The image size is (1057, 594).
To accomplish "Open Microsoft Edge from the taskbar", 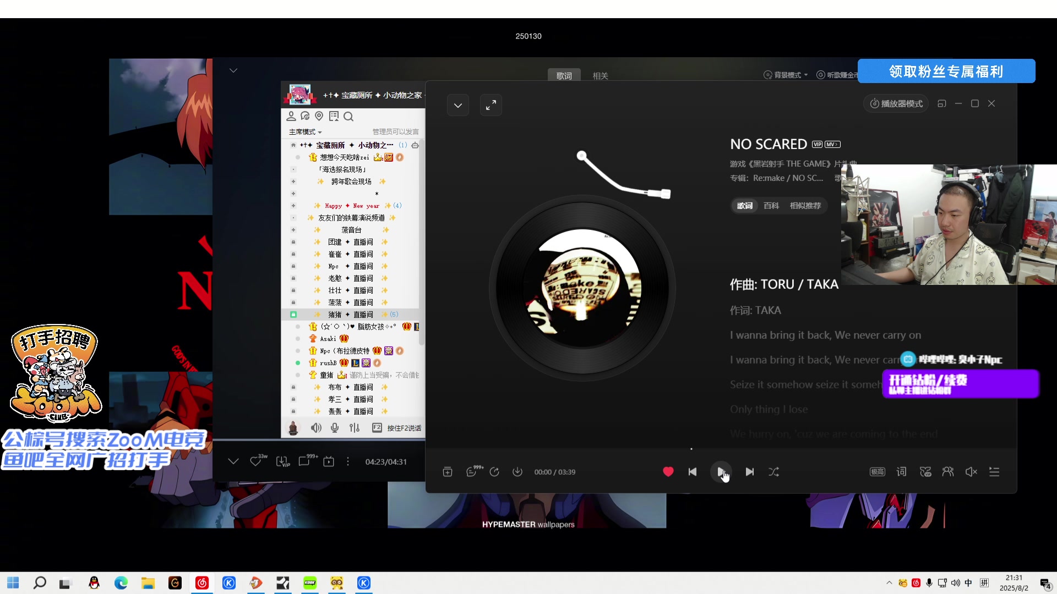I will pos(121,583).
